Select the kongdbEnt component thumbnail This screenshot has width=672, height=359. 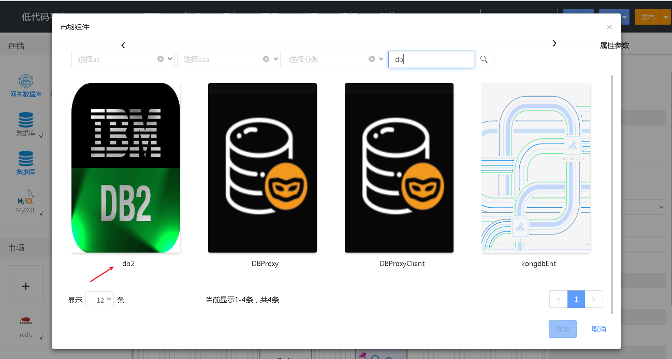click(x=536, y=168)
